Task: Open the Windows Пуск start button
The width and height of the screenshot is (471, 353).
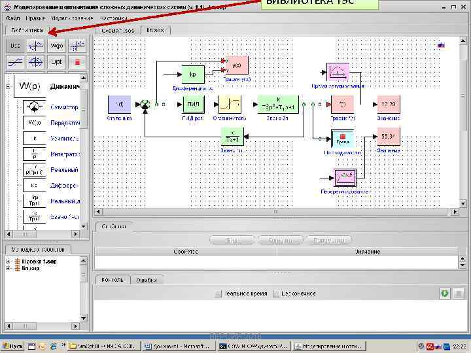Action: pyautogui.click(x=13, y=346)
